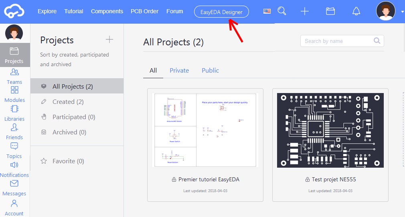Visit the Forum
Image resolution: width=405 pixels, height=217 pixels.
(174, 11)
